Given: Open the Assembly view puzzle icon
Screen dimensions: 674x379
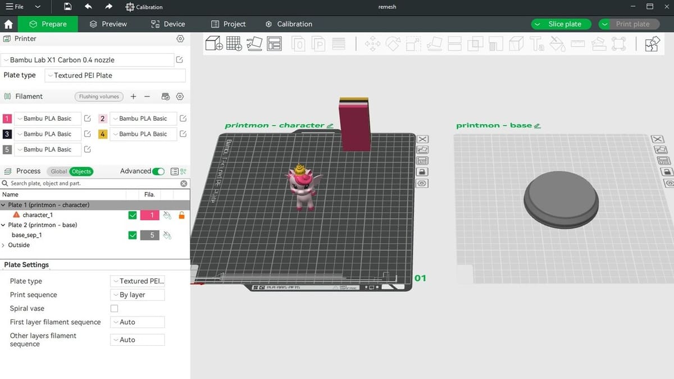Looking at the screenshot, I should pos(652,44).
